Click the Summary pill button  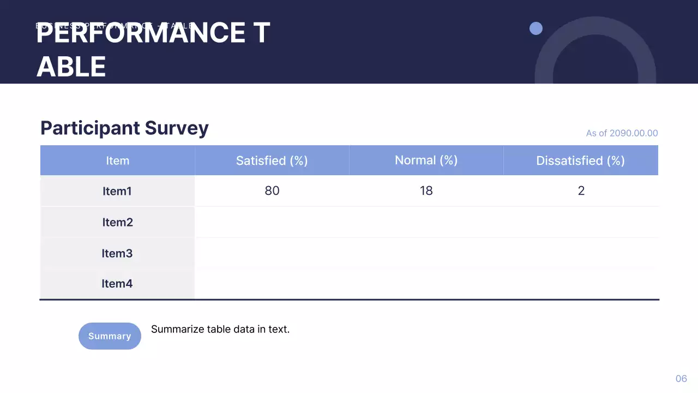[x=110, y=336]
